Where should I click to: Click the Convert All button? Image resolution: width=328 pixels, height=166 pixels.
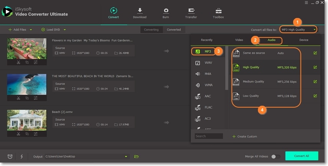302,156
